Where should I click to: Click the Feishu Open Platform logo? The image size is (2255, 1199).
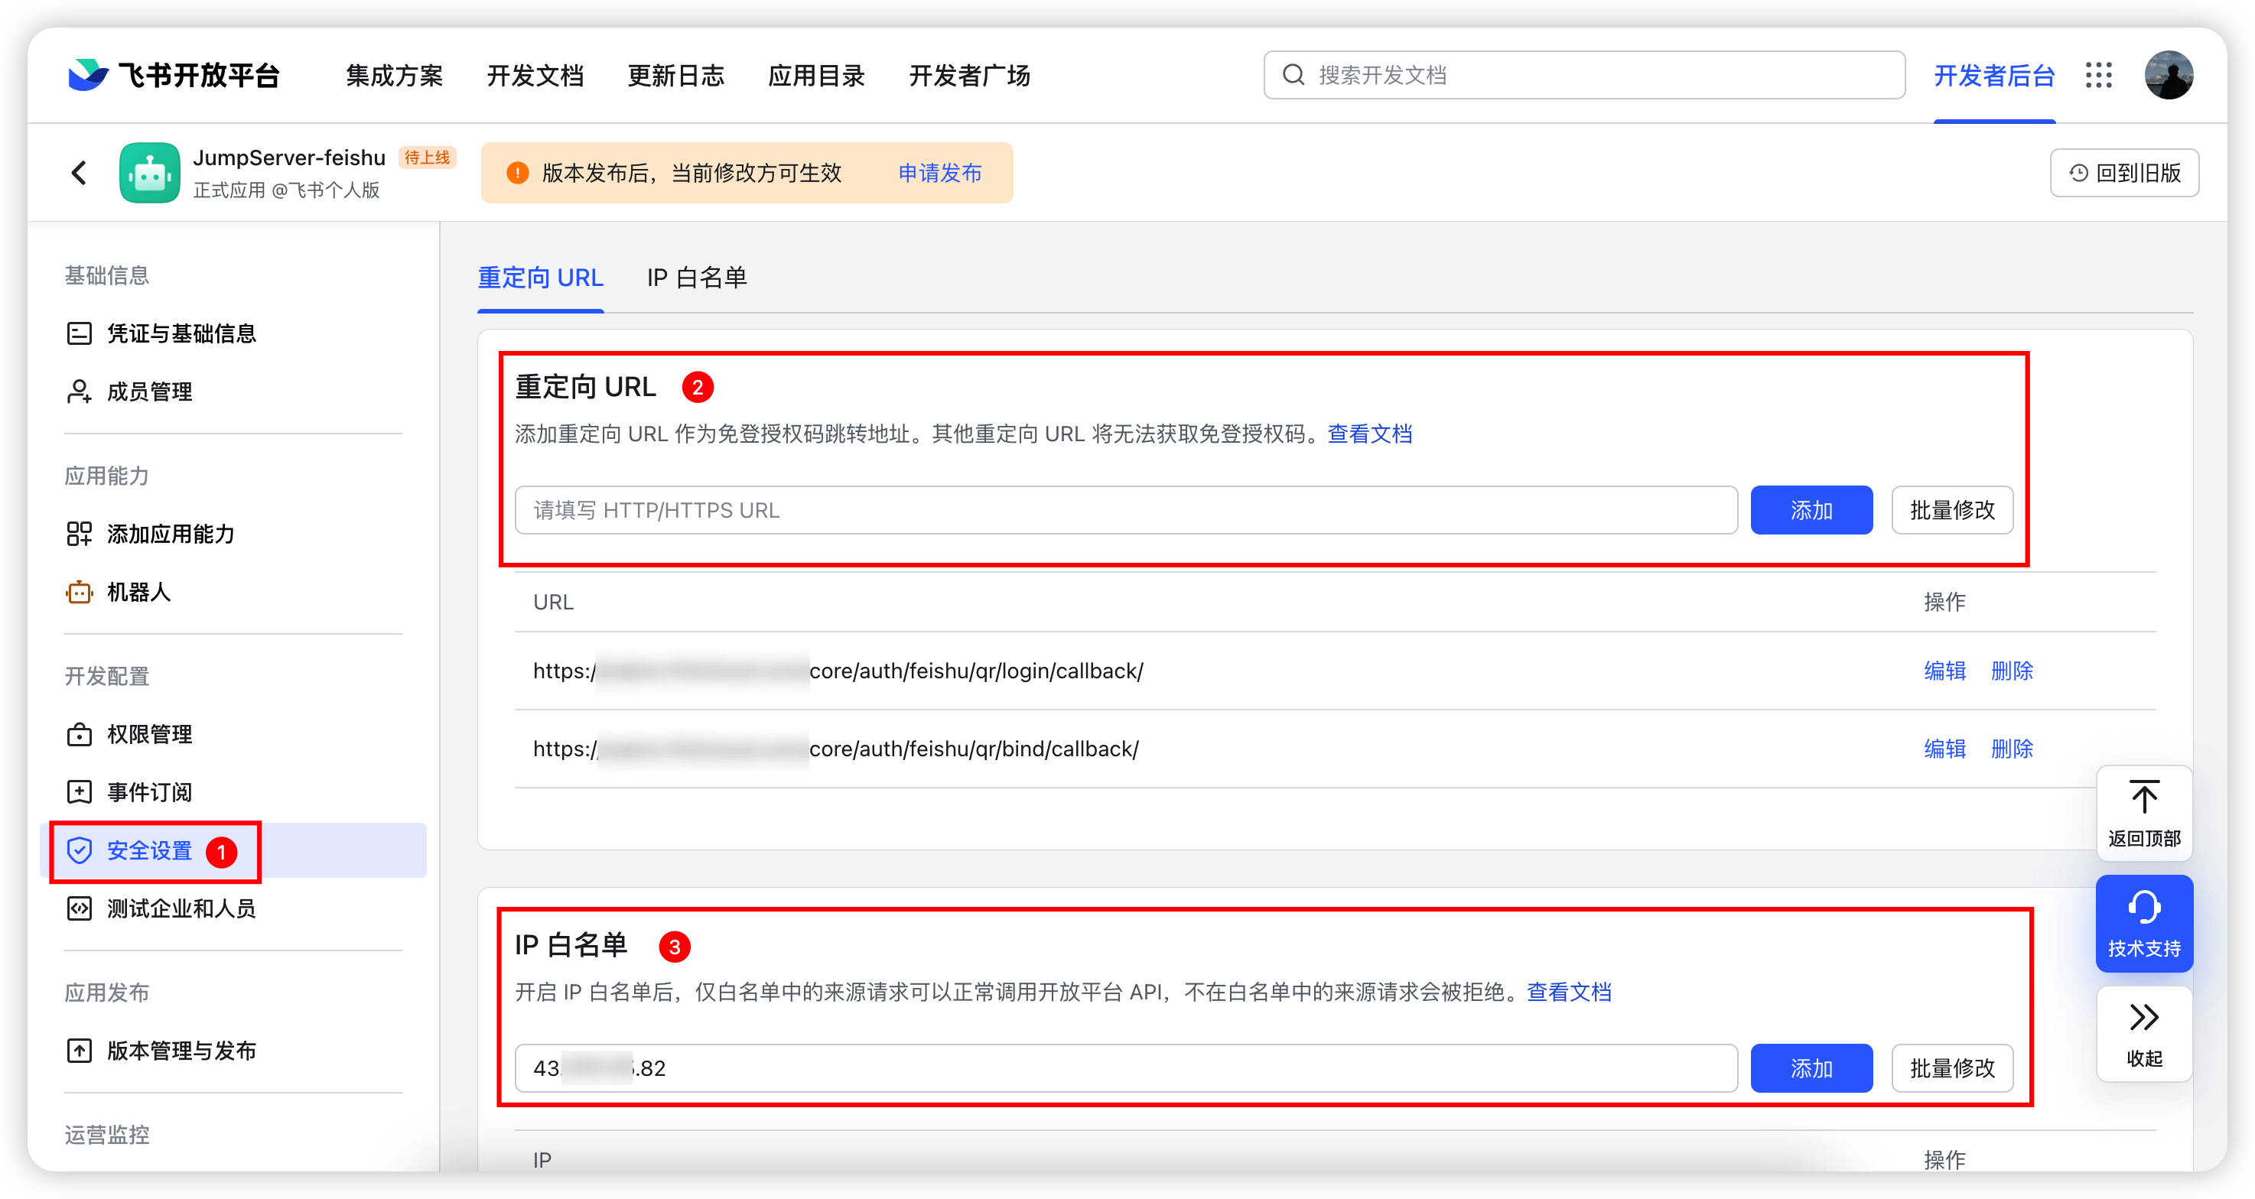[x=174, y=75]
